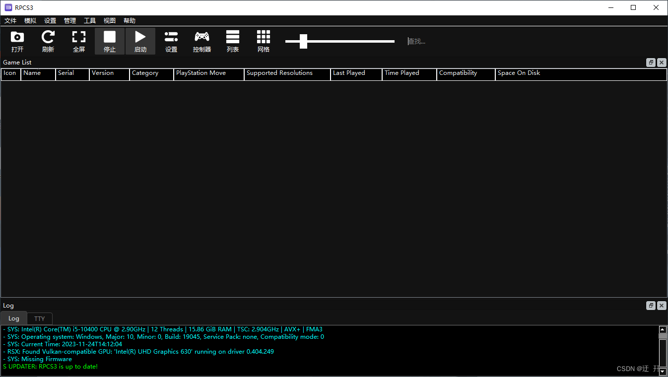Open the 控制器 controller configuration
This screenshot has height=377, width=668.
coord(202,41)
